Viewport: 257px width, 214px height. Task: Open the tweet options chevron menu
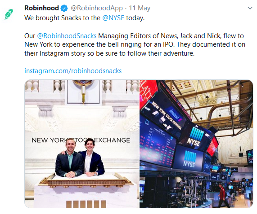[250, 8]
